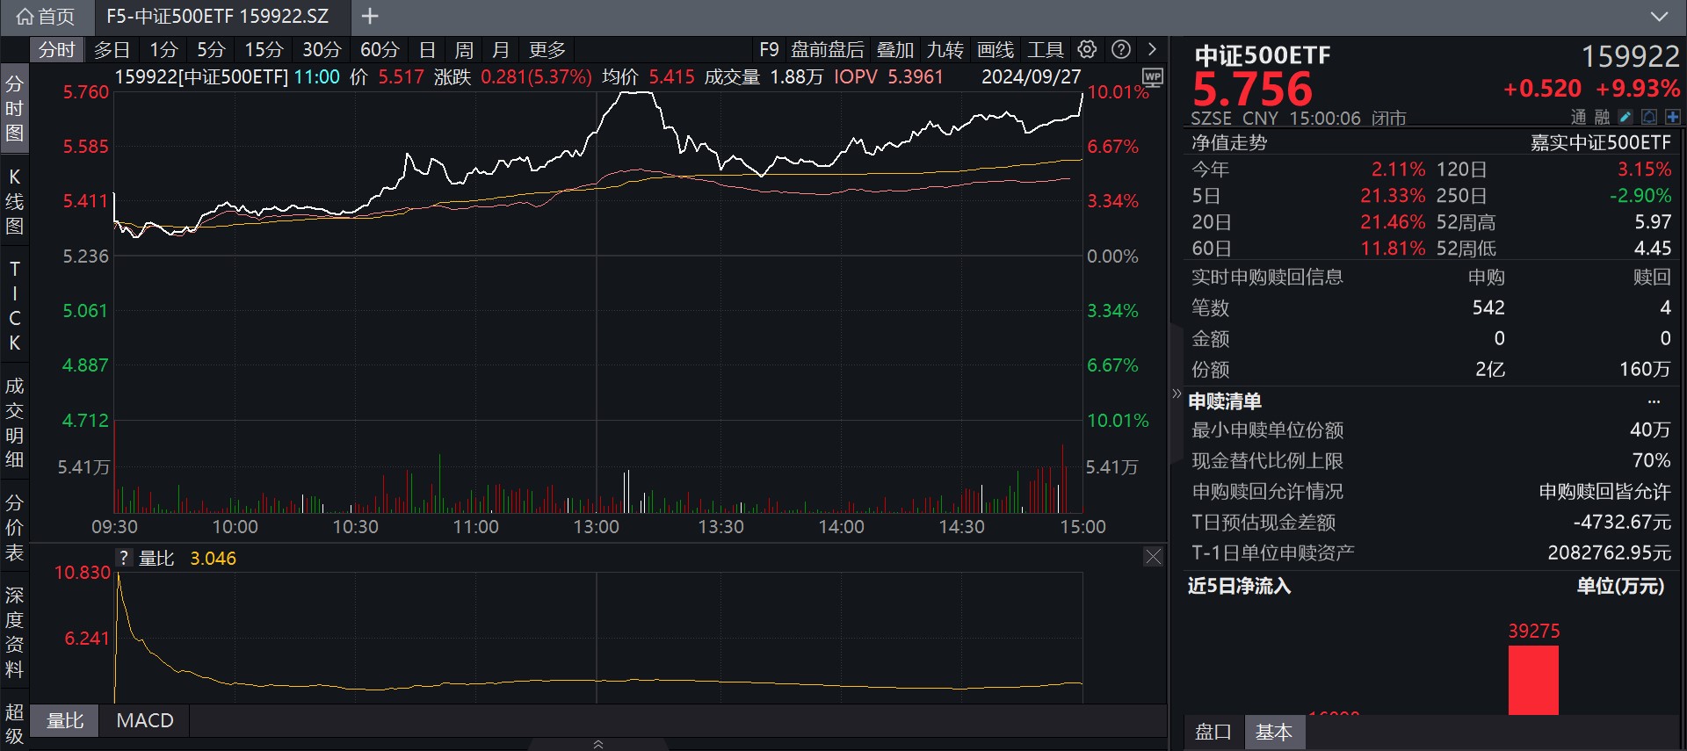This screenshot has height=751, width=1687.
Task: Open the top-right window dropdown chevron
Action: 1659,16
